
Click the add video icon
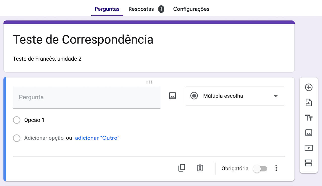[309, 148]
